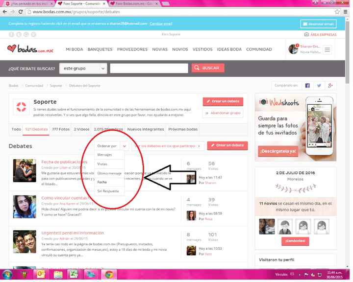Open the Chrome menu icon
353x282 pixels.
(346, 12)
